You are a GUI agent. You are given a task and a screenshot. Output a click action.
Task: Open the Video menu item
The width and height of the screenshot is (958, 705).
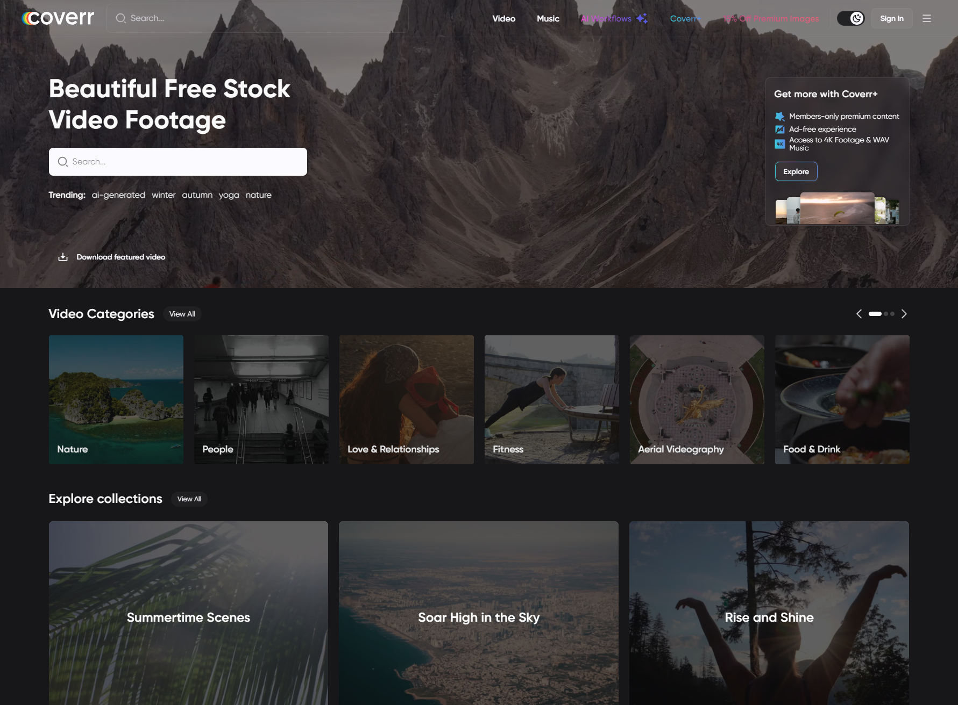coord(503,18)
